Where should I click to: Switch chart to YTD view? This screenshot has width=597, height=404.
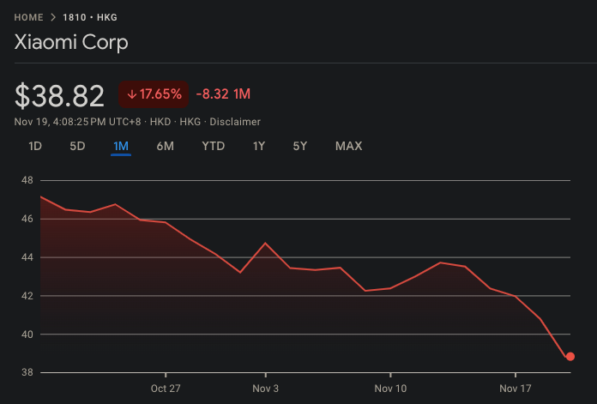coord(213,146)
